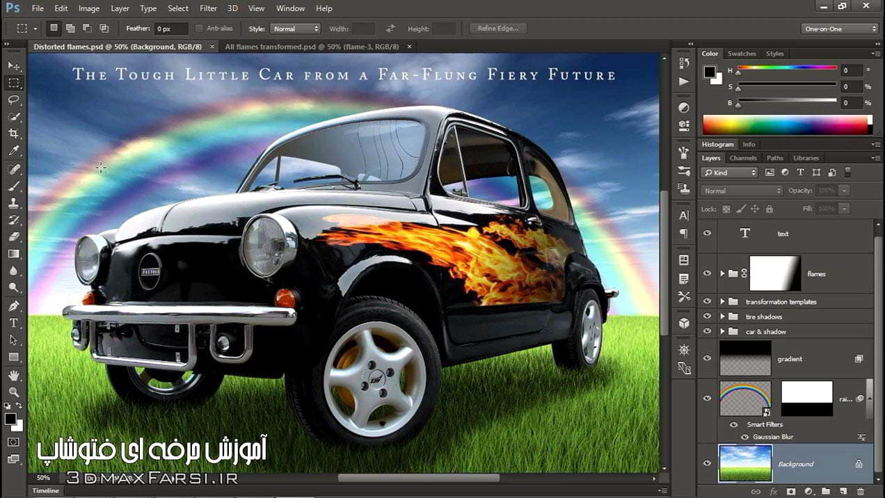Switch to the Swatches tab
Viewport: 885px width, 498px height.
tap(742, 54)
